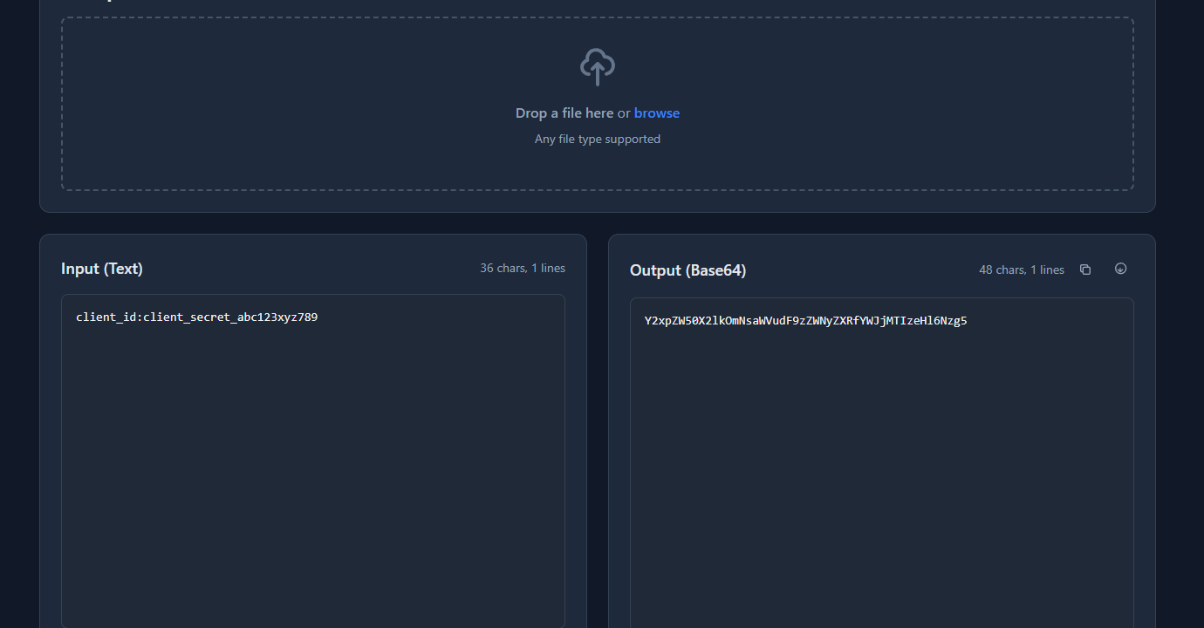The width and height of the screenshot is (1204, 628).
Task: Click the file drop zone area
Action: [x=598, y=104]
